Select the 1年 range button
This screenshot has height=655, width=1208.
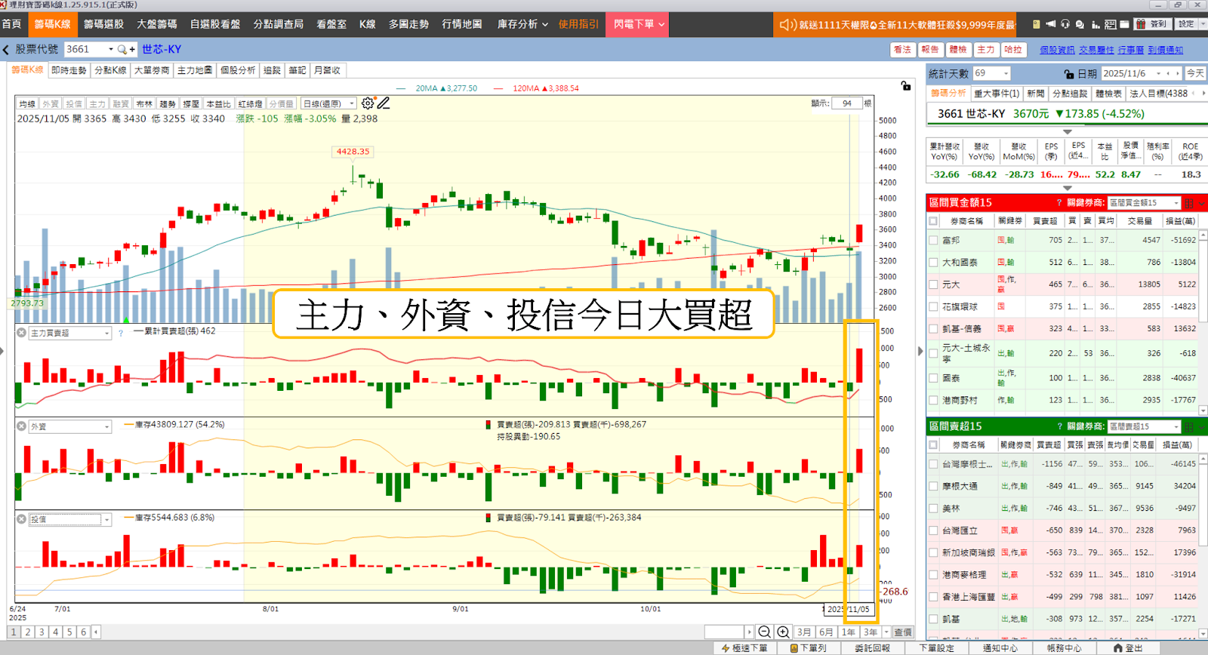pos(849,632)
